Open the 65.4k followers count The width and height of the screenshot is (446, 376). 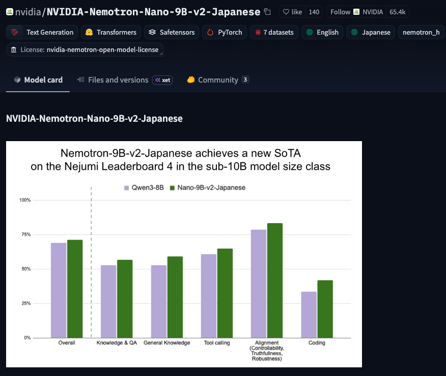coord(397,12)
